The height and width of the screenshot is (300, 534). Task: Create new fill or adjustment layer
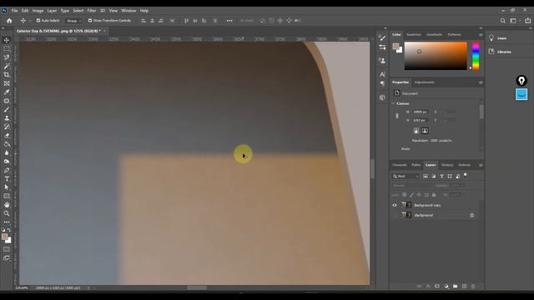coord(446,287)
